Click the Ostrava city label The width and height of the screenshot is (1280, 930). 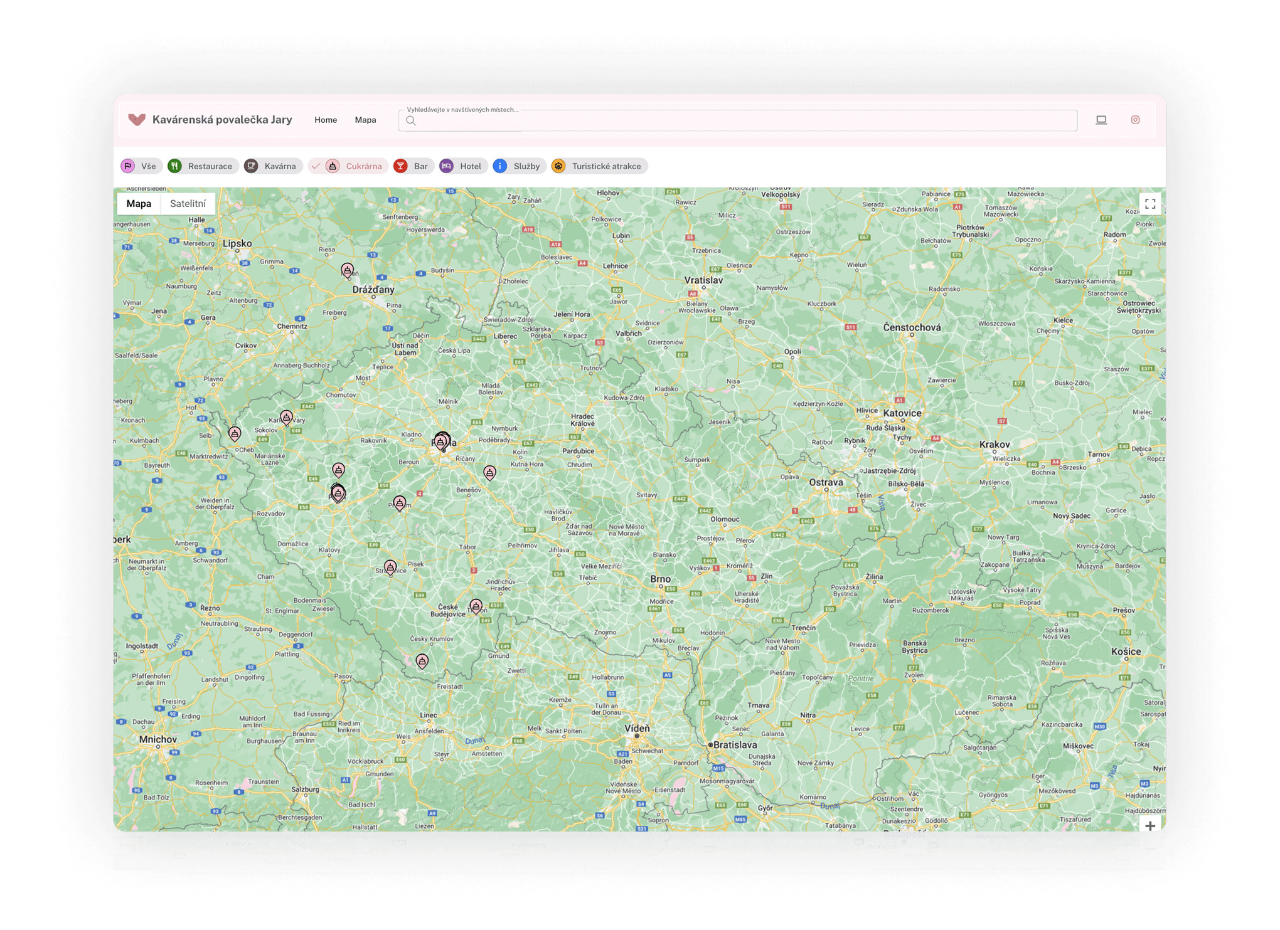tap(826, 482)
